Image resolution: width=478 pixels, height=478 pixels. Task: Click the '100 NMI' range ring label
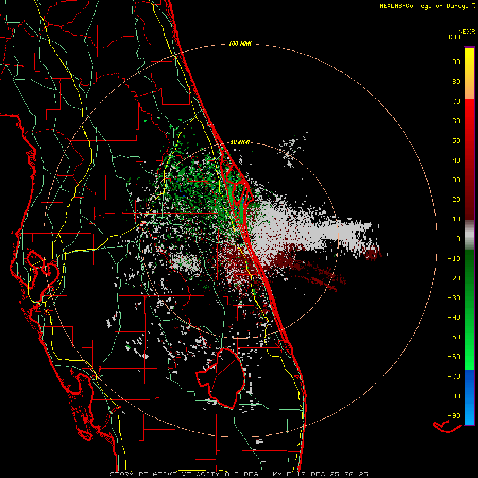[x=240, y=44]
